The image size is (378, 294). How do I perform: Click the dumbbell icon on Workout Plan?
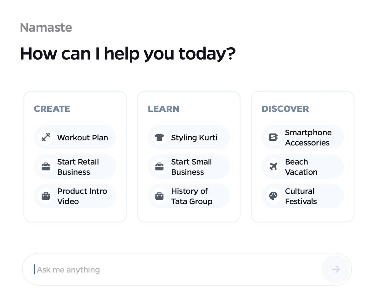point(46,137)
